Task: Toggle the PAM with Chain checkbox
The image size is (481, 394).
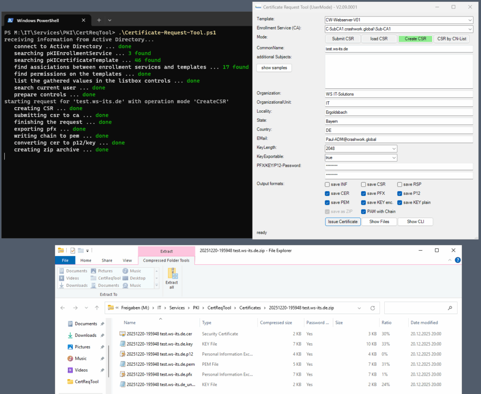Action: click(x=364, y=211)
